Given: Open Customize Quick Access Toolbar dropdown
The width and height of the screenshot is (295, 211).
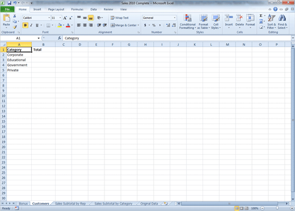Looking at the screenshot, I should tap(32, 3).
